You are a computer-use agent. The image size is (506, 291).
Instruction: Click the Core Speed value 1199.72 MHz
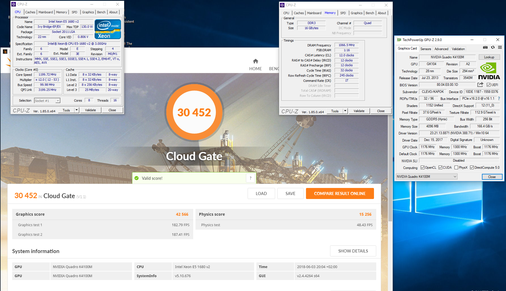(x=47, y=75)
